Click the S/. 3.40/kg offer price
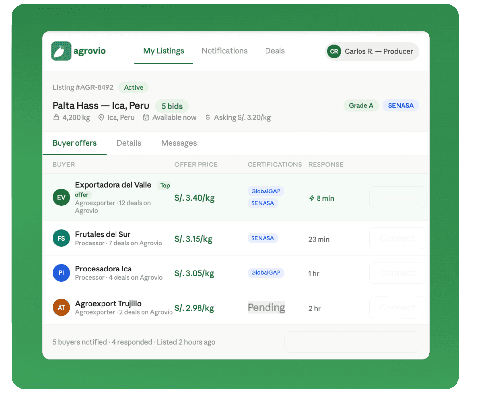477x396 pixels. 195,198
